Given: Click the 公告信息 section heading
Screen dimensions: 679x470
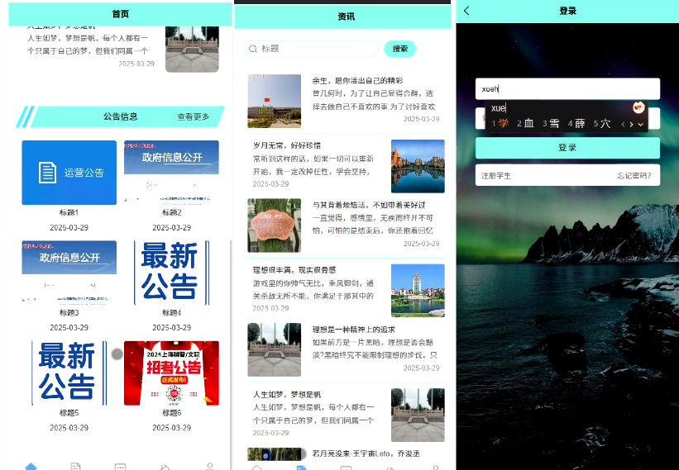Looking at the screenshot, I should [121, 116].
